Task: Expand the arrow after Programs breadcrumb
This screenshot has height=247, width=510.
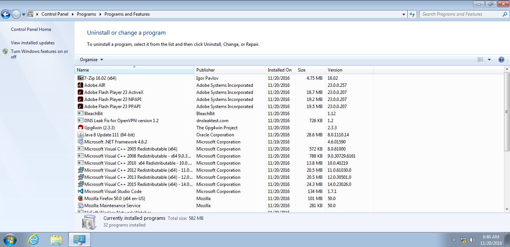Action: (100, 14)
